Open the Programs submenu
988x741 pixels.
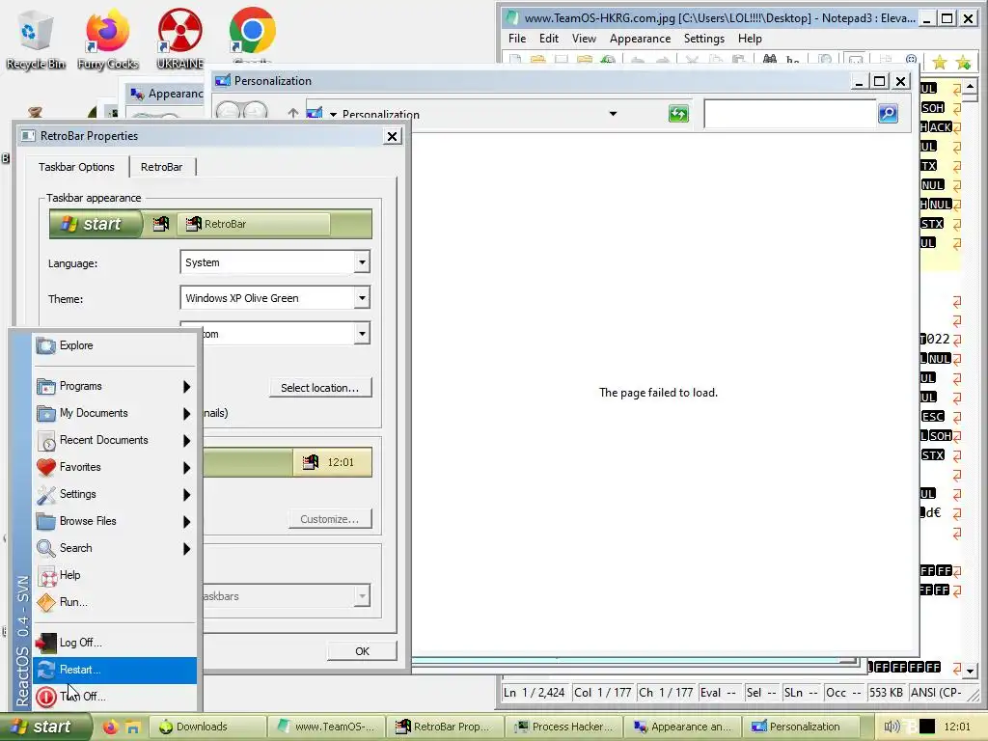tap(115, 386)
